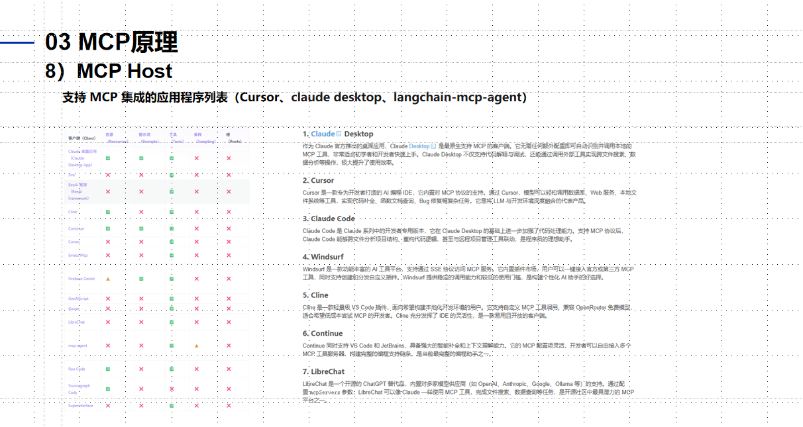The image size is (803, 427).
Task: Open the mcp-agent client link
Action: tap(78, 346)
